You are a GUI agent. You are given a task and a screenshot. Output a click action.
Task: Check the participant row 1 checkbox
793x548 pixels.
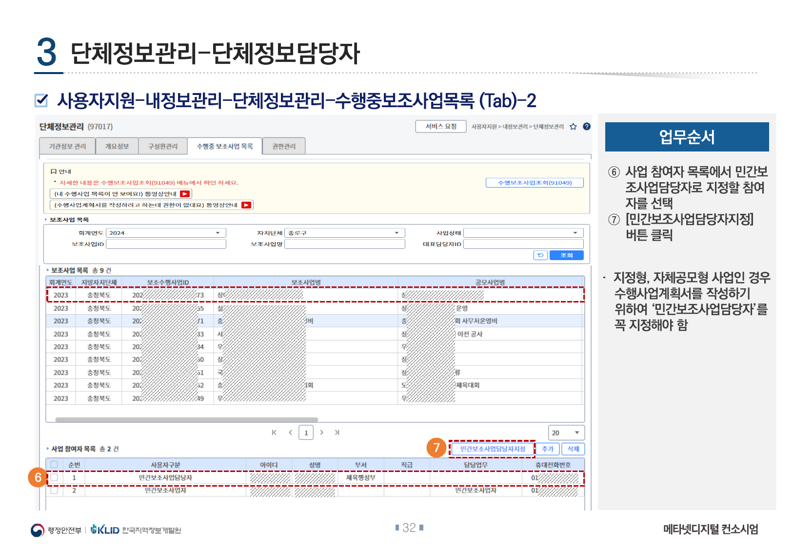54,477
